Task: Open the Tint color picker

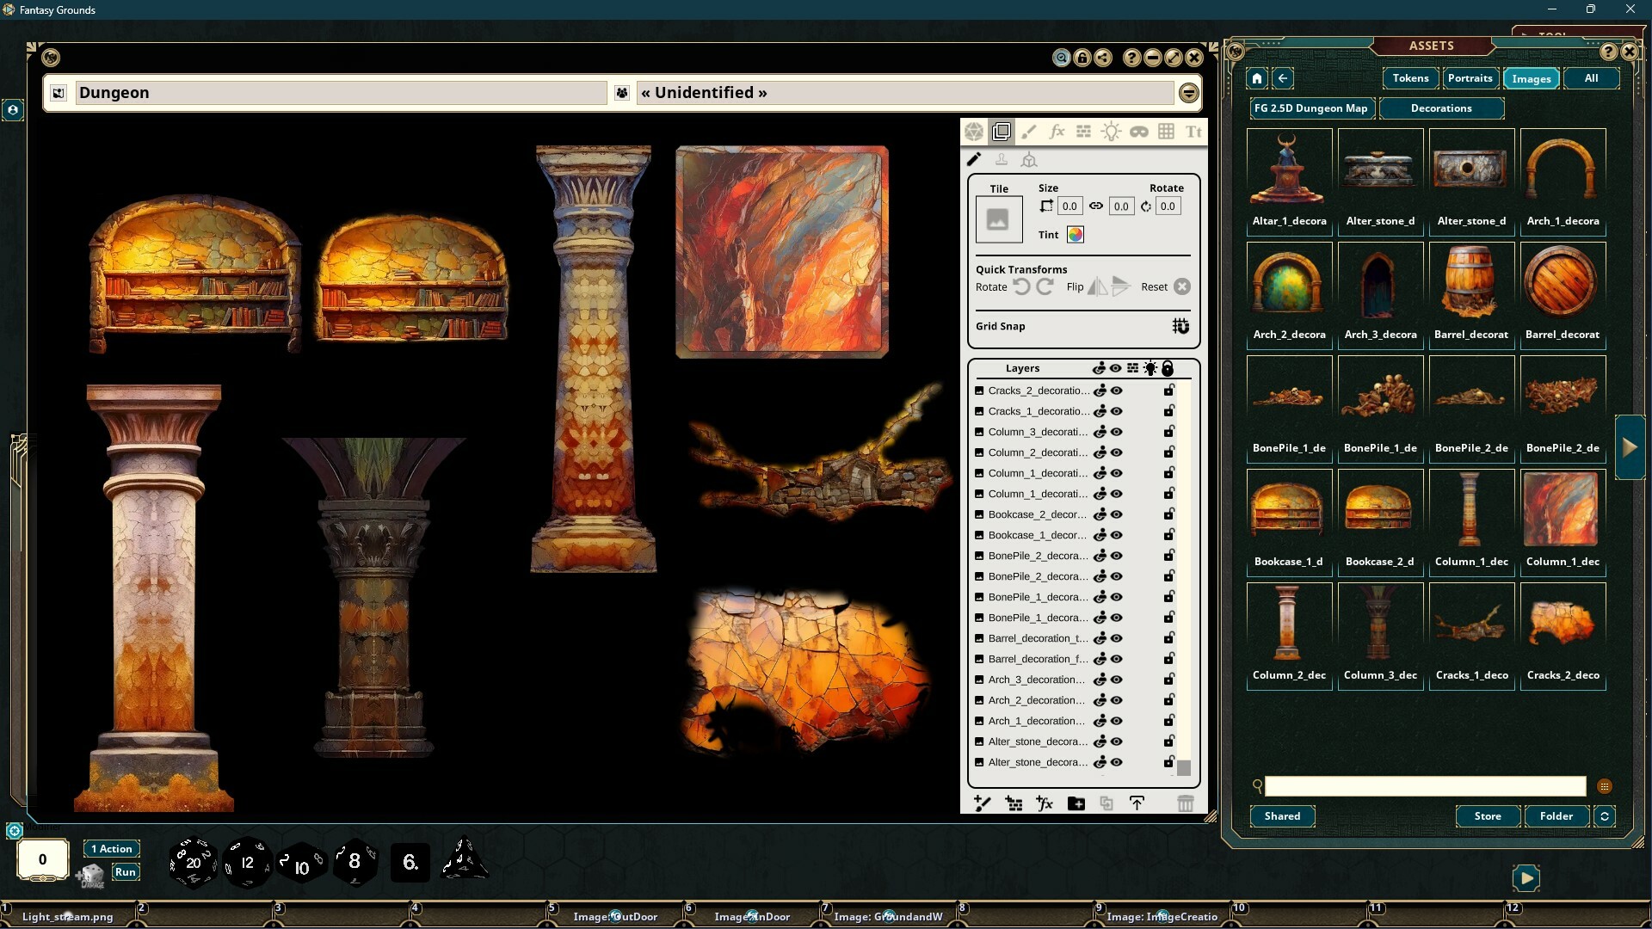Action: coord(1075,234)
